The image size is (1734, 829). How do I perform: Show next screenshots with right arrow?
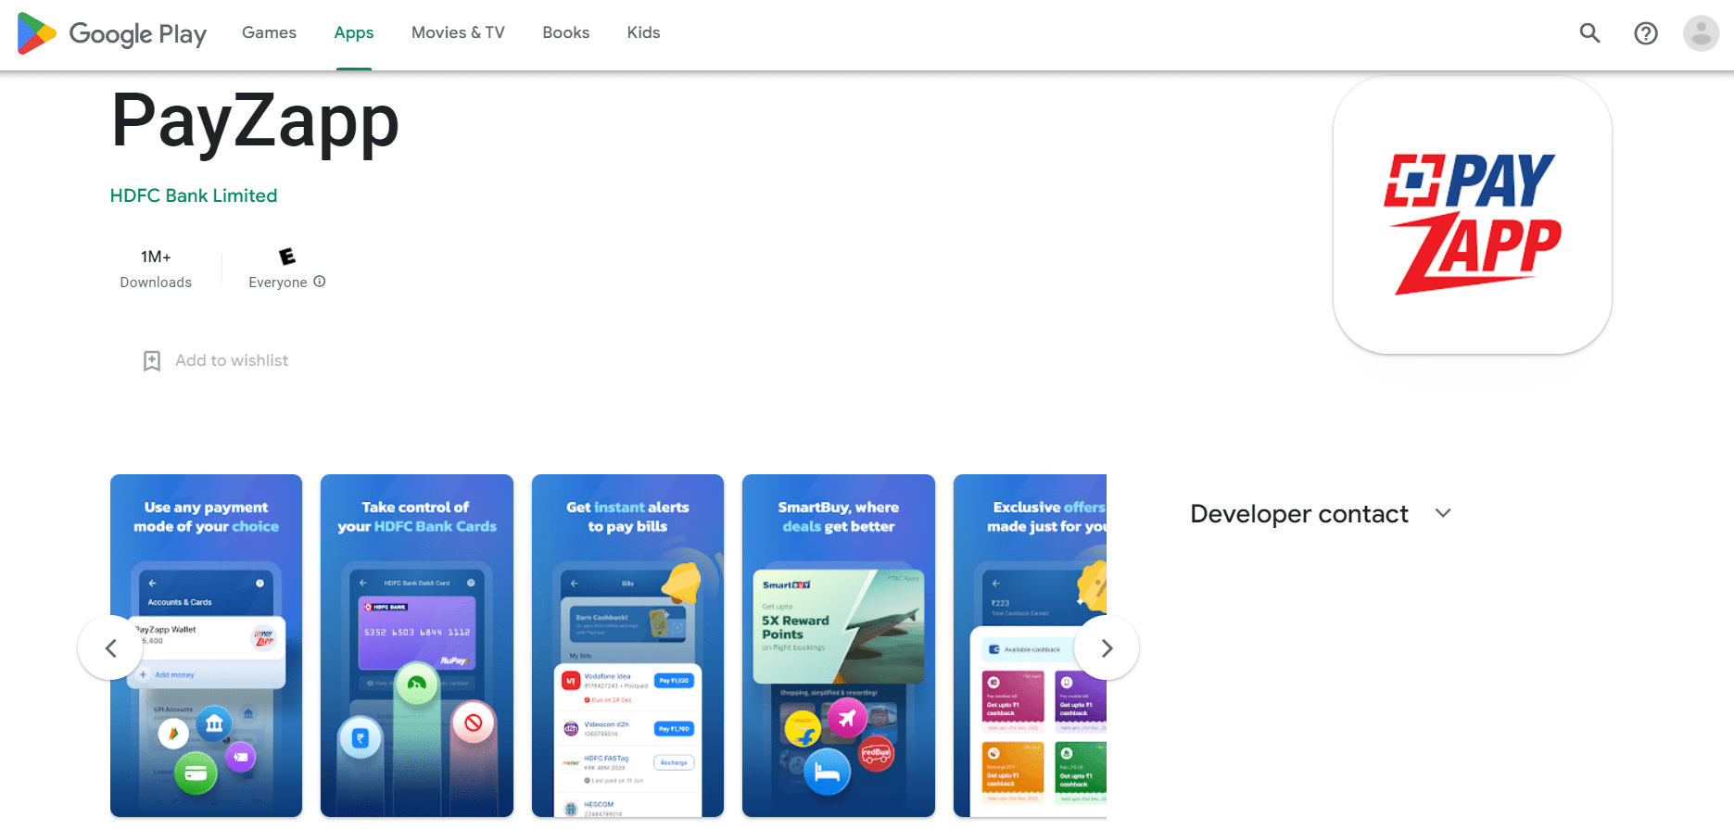(1107, 647)
